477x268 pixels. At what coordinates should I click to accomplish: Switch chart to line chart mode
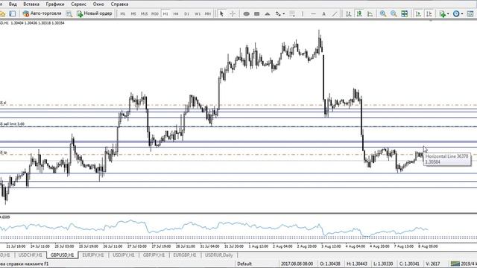(x=370, y=13)
